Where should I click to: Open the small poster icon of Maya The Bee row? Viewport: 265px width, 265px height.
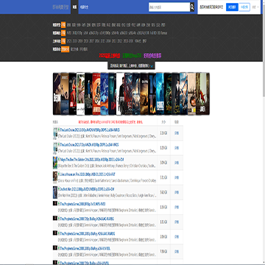pyautogui.click(x=55, y=163)
